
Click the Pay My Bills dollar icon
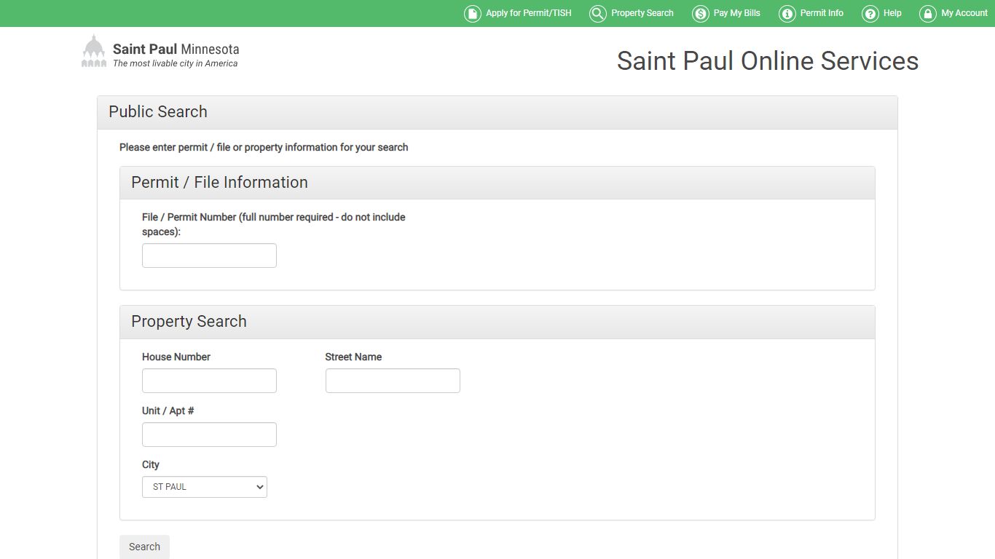[x=701, y=14]
